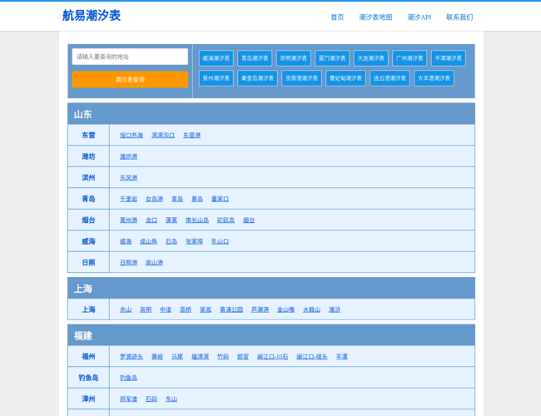541x416 pixels.
Task: Open 黄岛 tide link
Action: point(197,199)
